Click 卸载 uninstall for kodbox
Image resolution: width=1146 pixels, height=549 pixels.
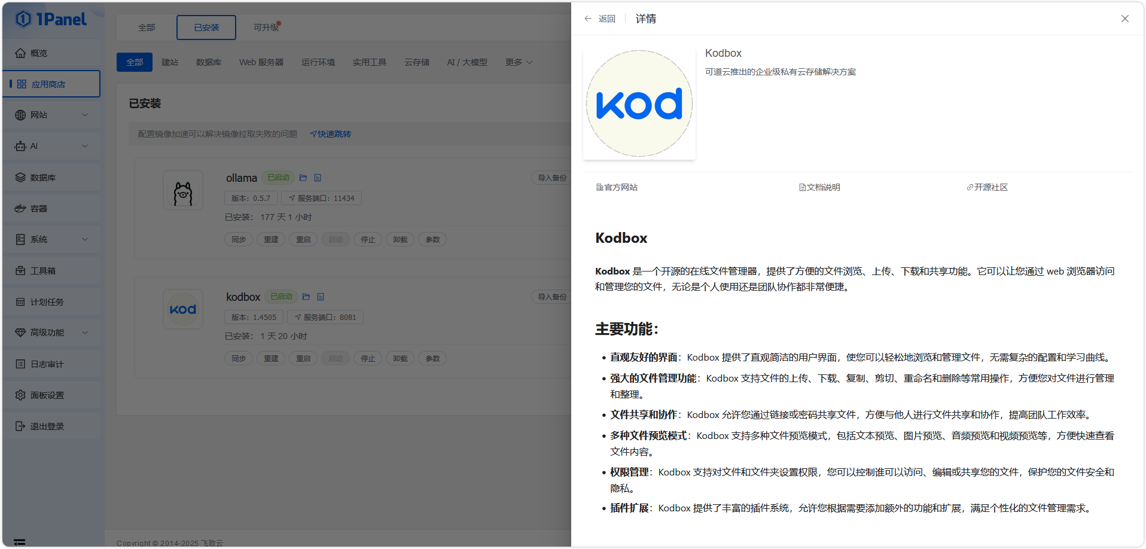tap(400, 358)
